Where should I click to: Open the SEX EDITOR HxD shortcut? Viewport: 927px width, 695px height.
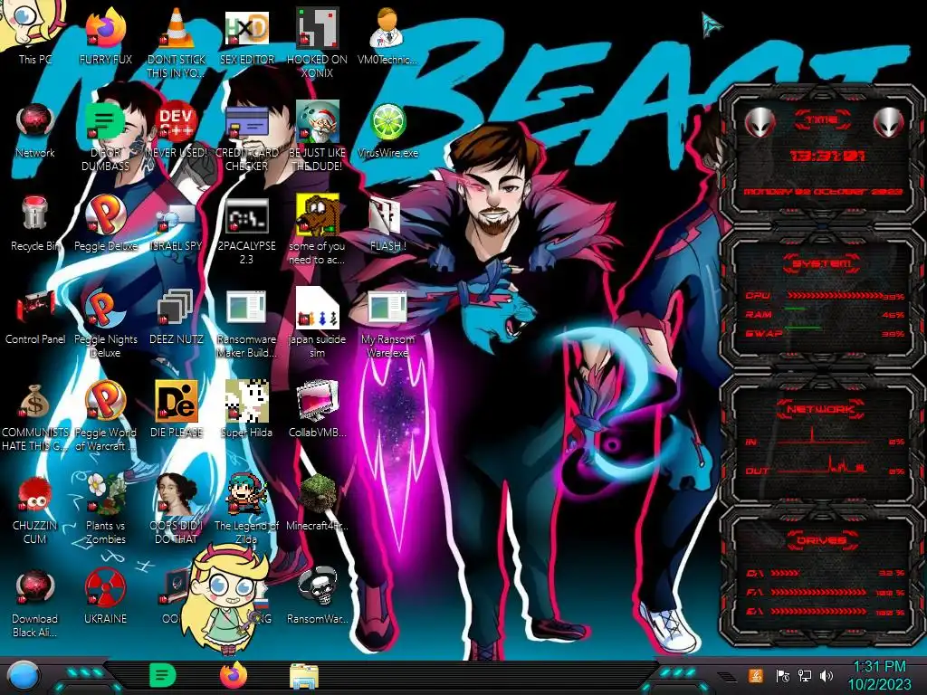point(246,35)
